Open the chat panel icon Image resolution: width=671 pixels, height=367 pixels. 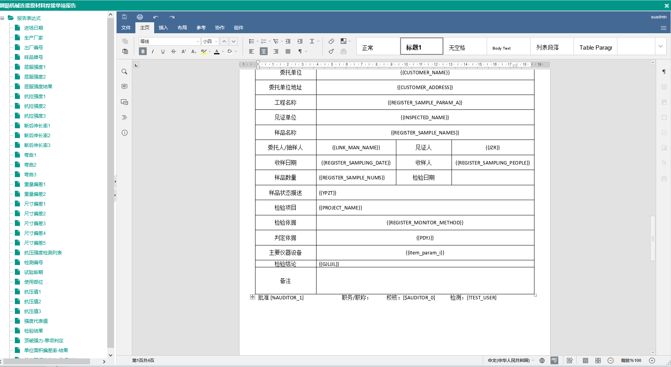tap(124, 102)
